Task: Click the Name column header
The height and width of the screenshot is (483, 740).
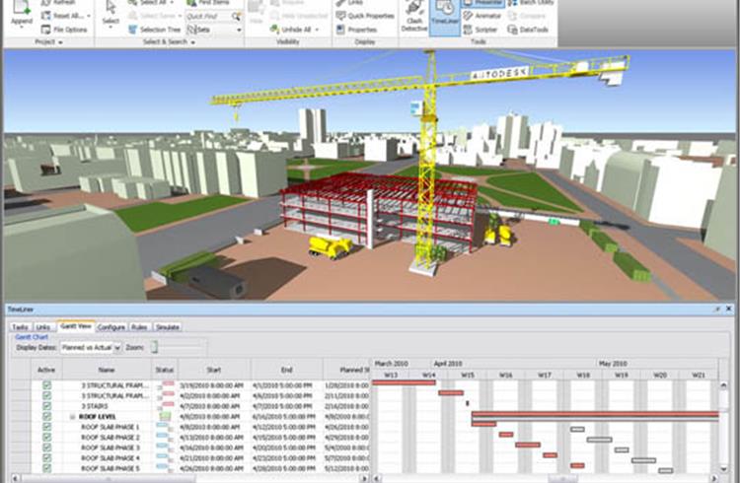Action: tap(107, 370)
